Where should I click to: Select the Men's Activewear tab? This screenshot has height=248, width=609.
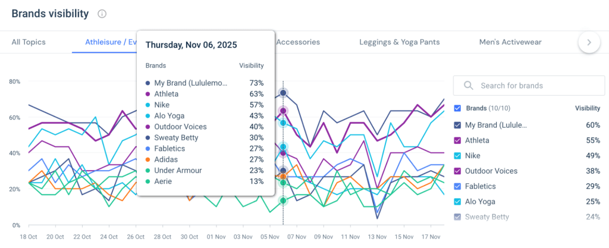pyautogui.click(x=510, y=42)
